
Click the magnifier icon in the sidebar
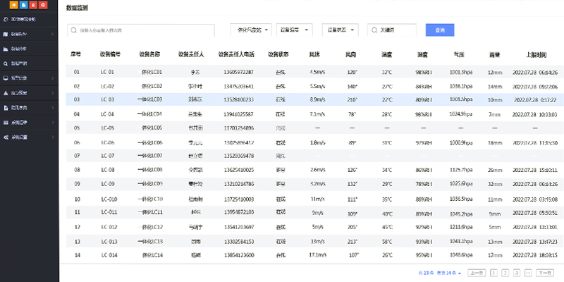[6, 63]
